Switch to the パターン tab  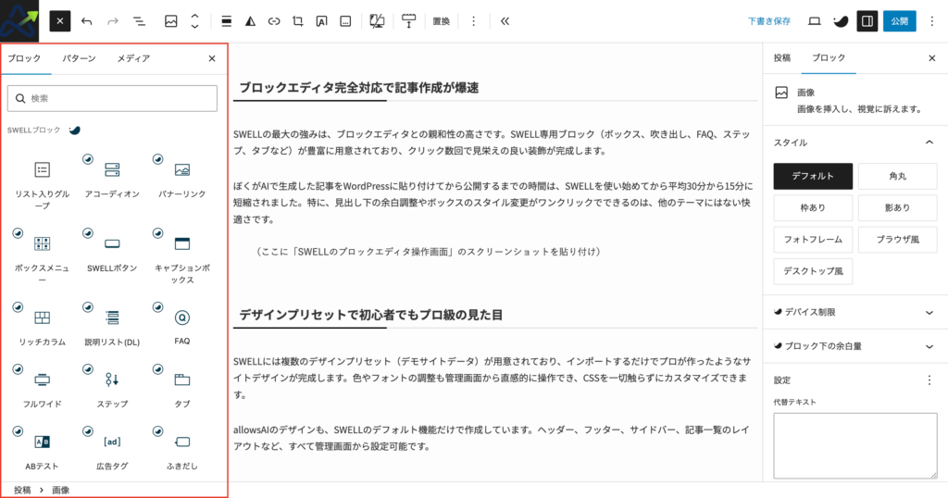coord(79,58)
